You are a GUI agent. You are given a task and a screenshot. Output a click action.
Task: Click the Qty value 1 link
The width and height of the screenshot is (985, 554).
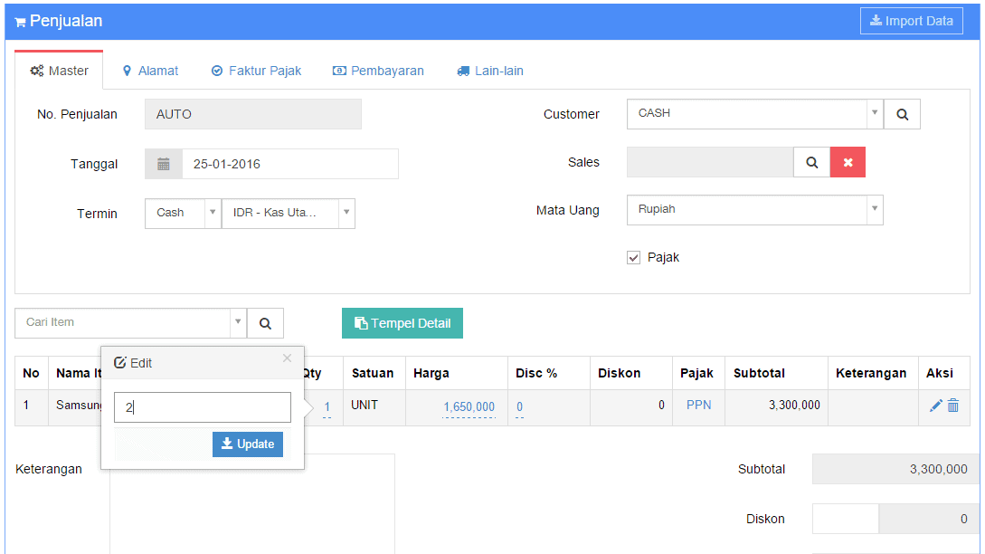pyautogui.click(x=327, y=406)
